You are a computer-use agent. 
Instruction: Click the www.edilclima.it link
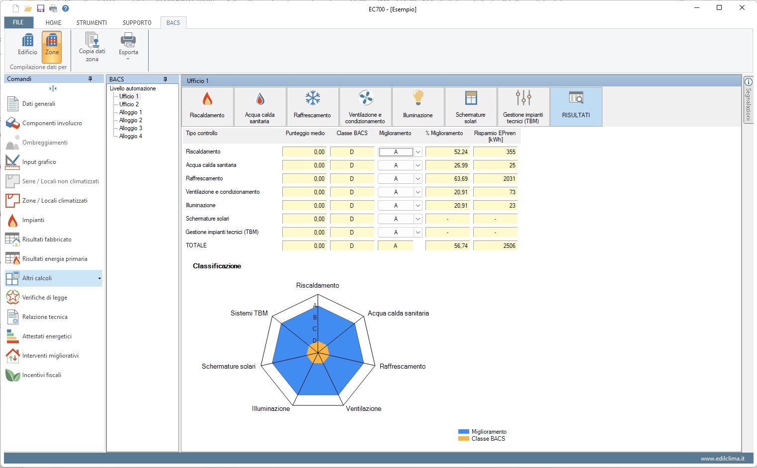[x=722, y=459]
